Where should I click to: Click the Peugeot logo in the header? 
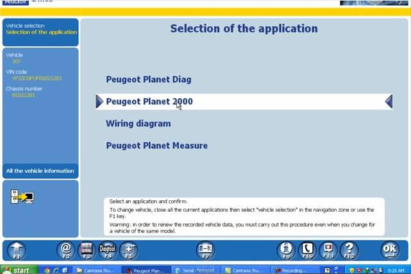(15, 3)
